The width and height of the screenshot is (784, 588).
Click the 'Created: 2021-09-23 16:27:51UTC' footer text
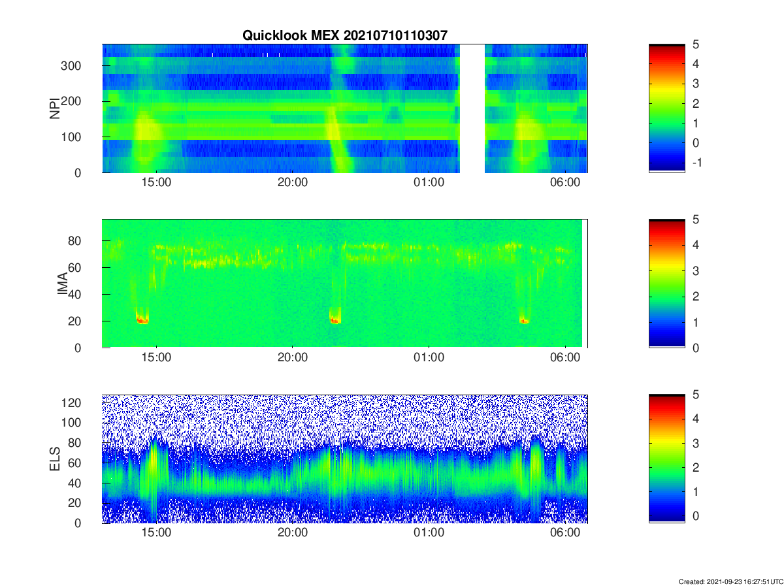coord(730,581)
